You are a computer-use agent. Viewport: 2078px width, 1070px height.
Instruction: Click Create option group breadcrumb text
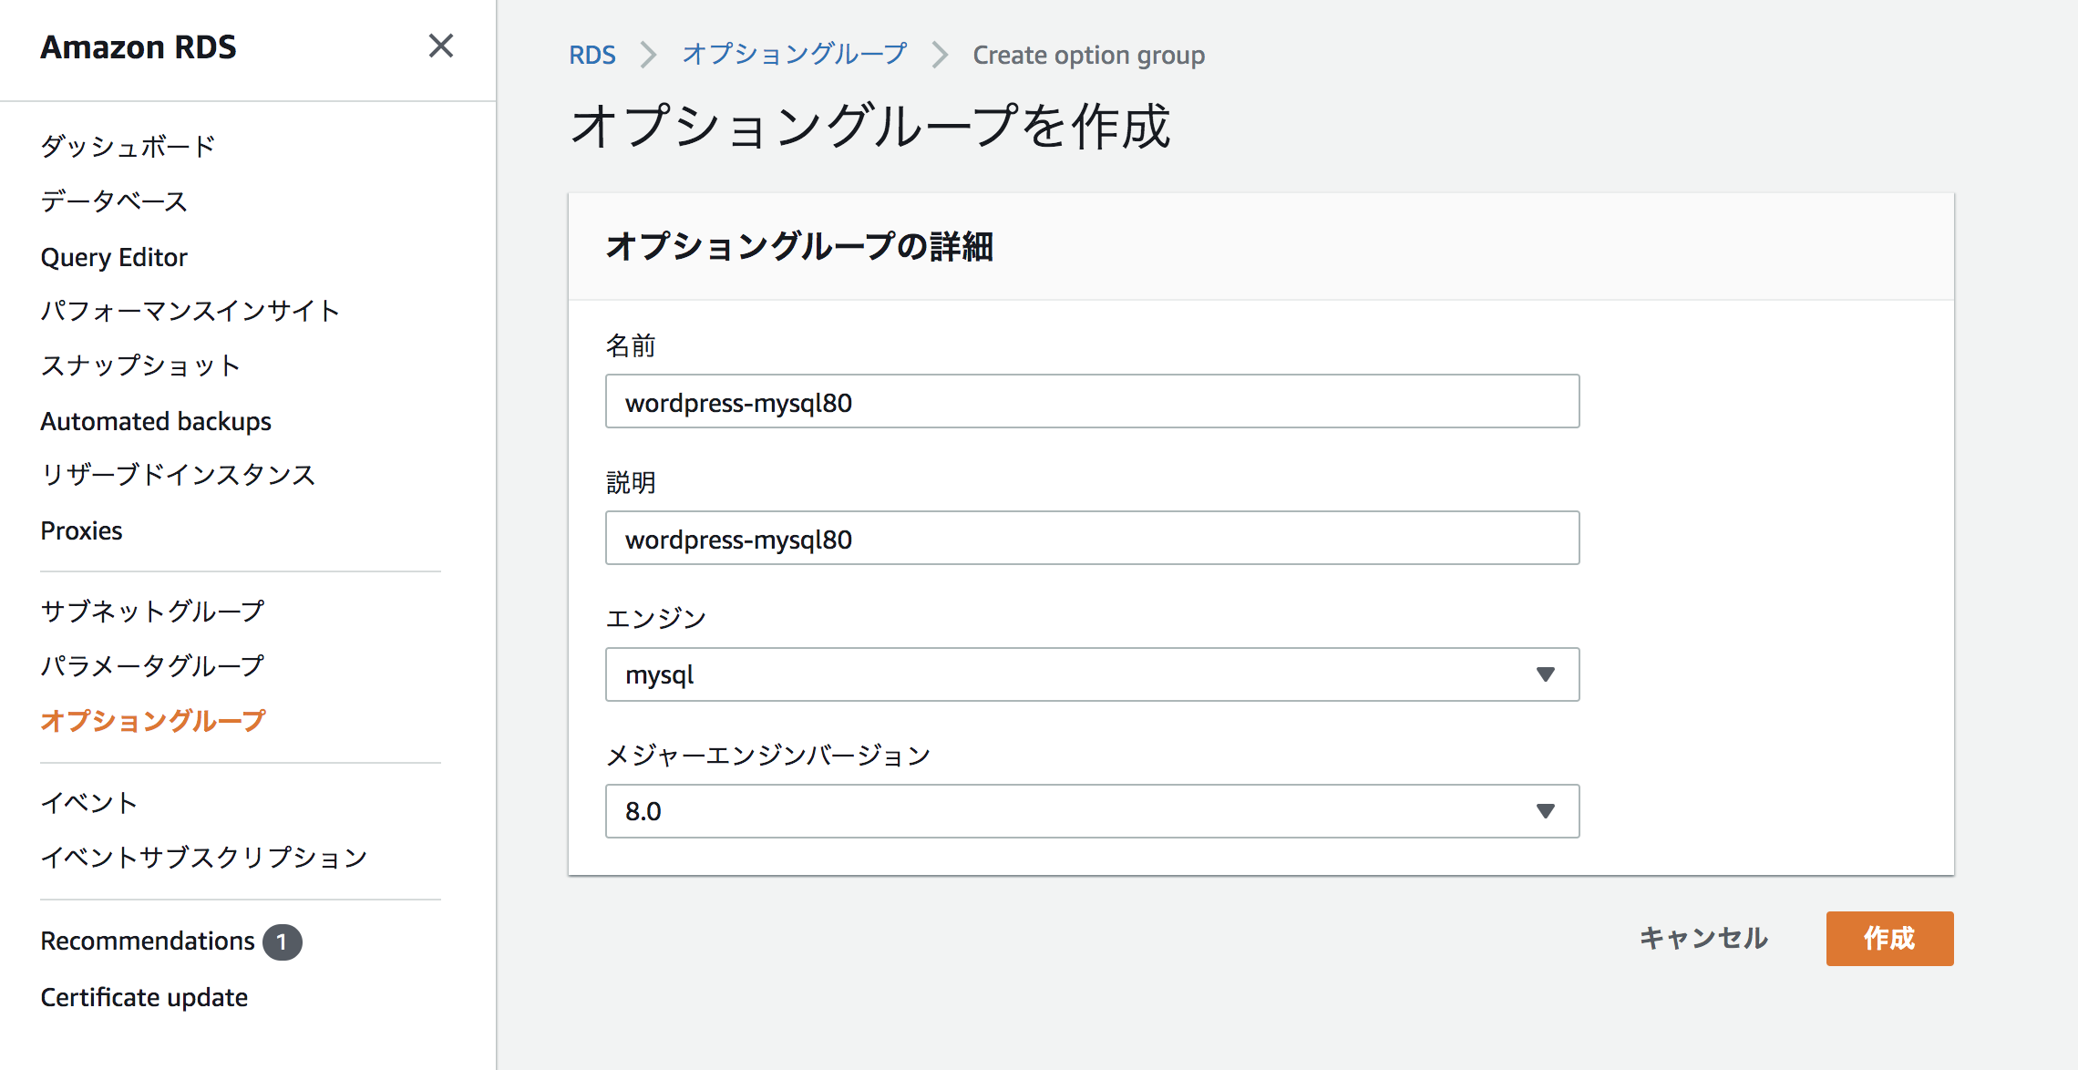1089,56
